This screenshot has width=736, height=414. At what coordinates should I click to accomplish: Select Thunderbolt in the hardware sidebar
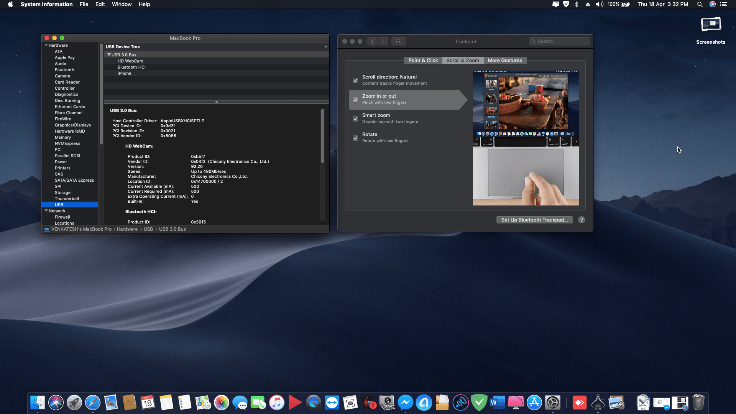(67, 199)
